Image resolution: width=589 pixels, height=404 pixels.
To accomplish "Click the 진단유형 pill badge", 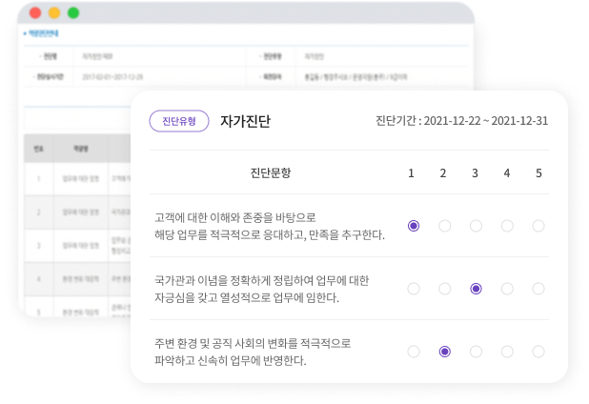I will click(179, 121).
